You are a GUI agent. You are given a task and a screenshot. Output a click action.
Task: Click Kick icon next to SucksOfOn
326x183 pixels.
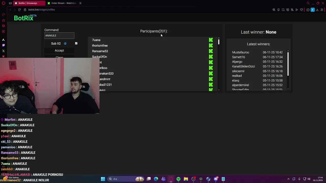click(211, 57)
